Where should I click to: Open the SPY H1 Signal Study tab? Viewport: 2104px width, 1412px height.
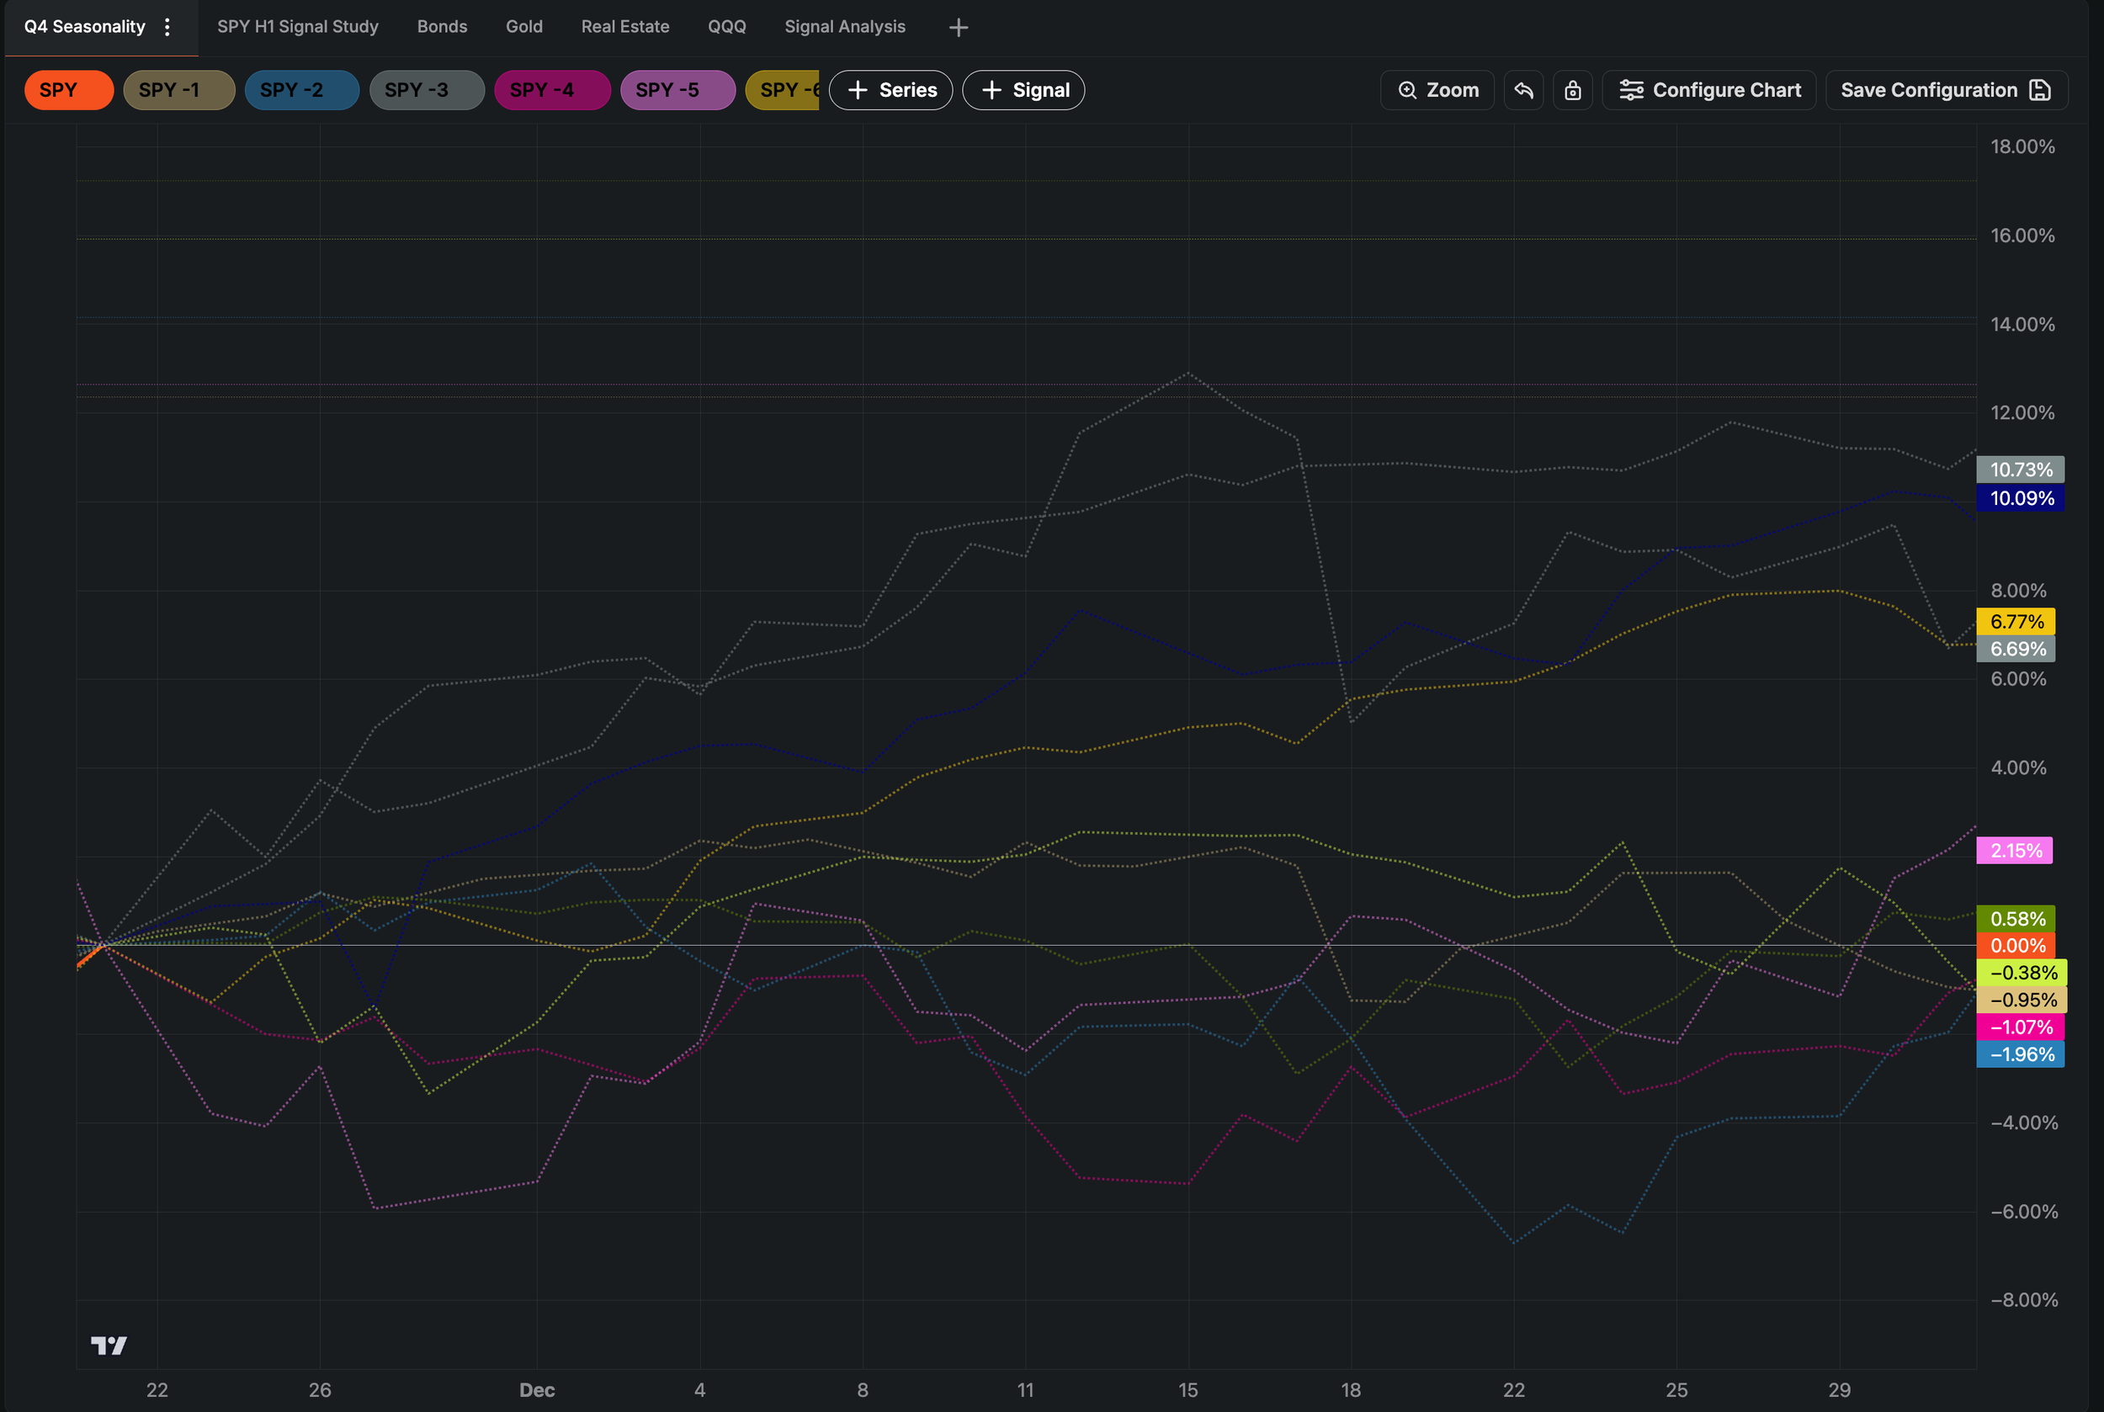297,27
